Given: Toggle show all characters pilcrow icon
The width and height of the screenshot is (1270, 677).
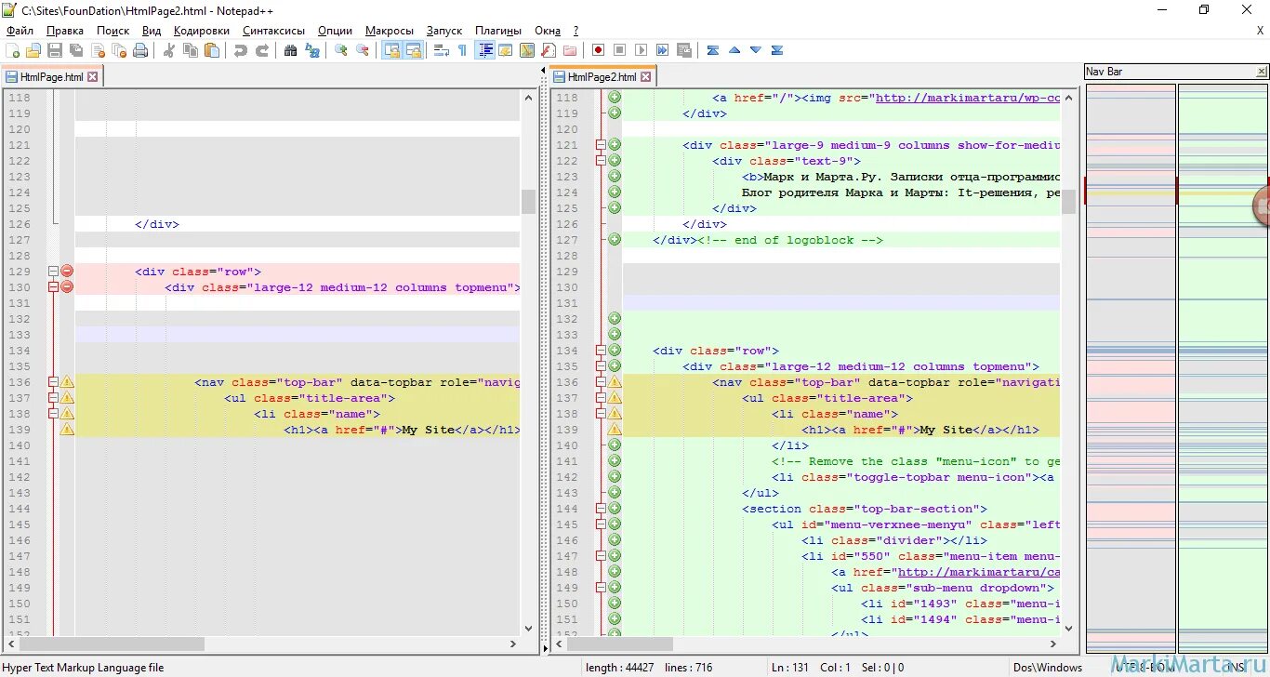Looking at the screenshot, I should [x=462, y=50].
